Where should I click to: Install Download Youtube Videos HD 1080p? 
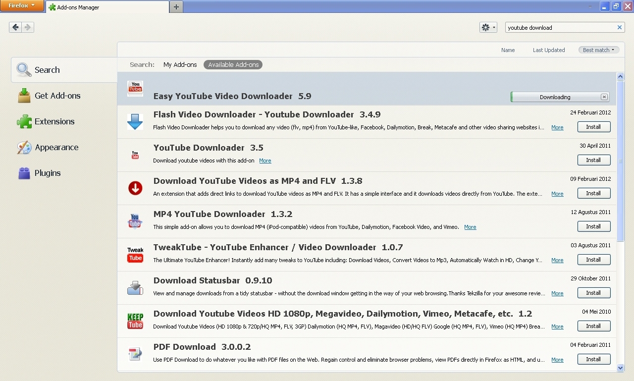(594, 326)
